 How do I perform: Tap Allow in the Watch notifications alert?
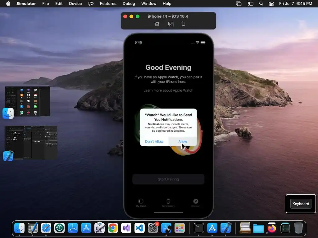183,141
